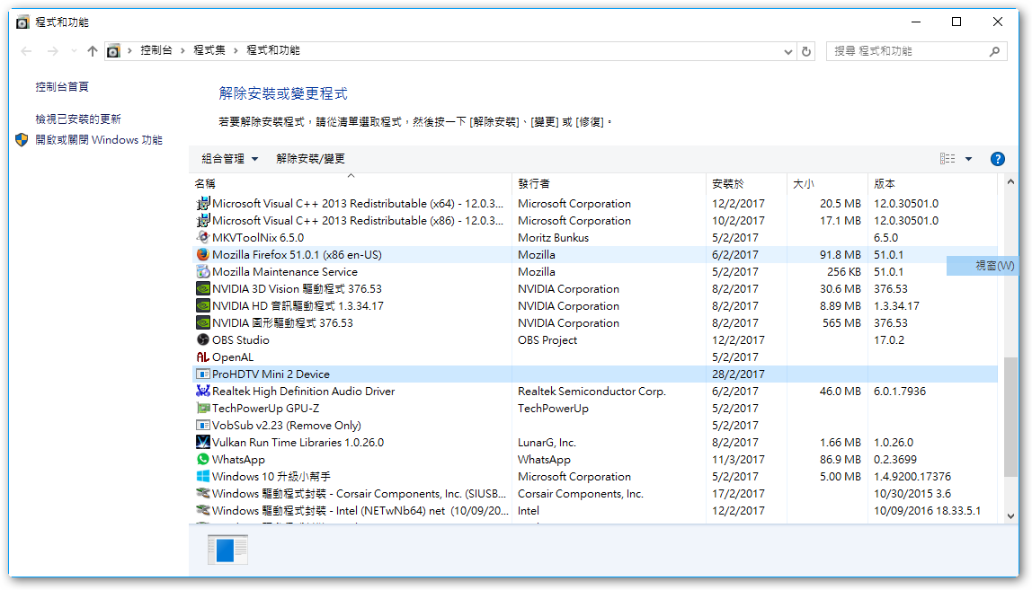The height and width of the screenshot is (590, 1032).
Task: Open the help question mark button
Action: click(998, 159)
